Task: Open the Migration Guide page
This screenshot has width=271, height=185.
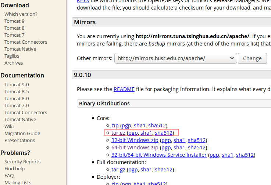Action: tap(22, 133)
